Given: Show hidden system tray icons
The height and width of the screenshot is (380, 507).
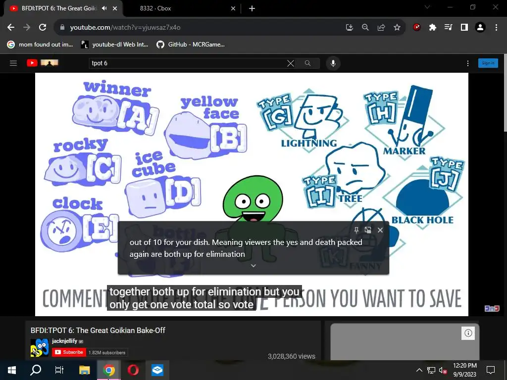Looking at the screenshot, I should [419, 370].
